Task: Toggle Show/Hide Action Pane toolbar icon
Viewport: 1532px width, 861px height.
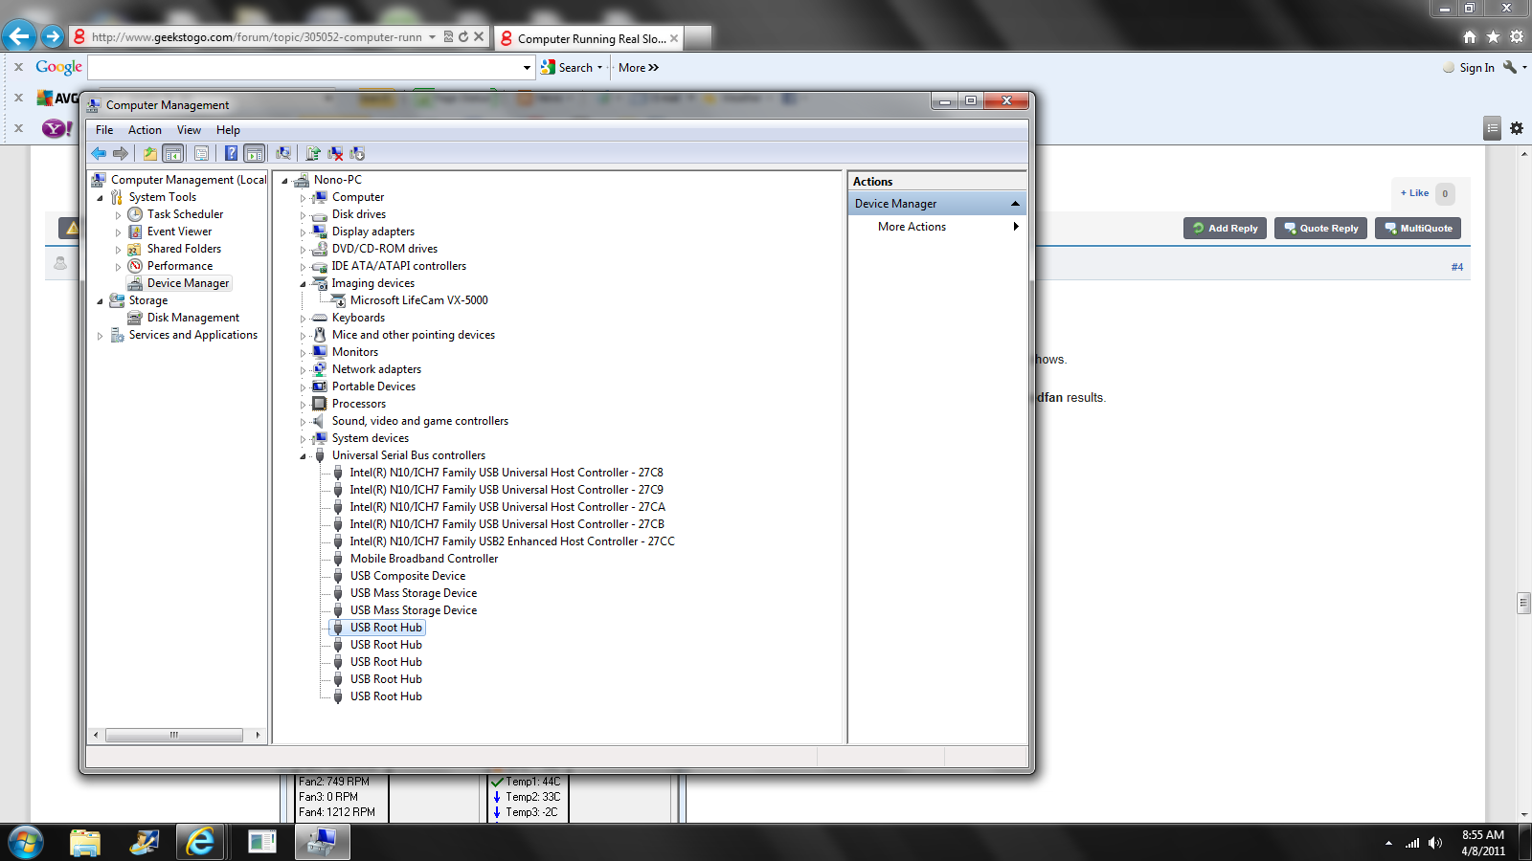Action: [255, 153]
